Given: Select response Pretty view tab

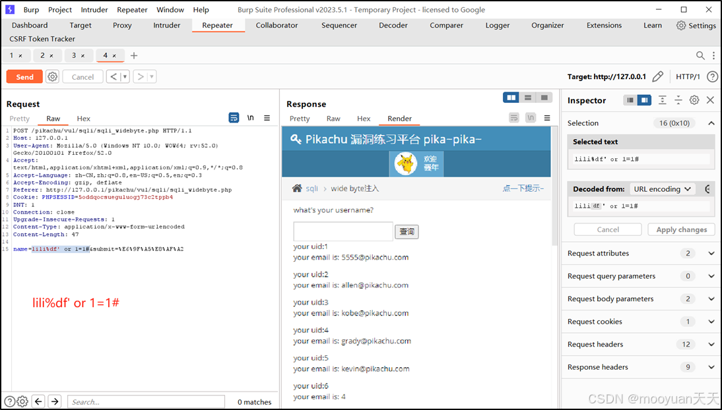Looking at the screenshot, I should 300,118.
